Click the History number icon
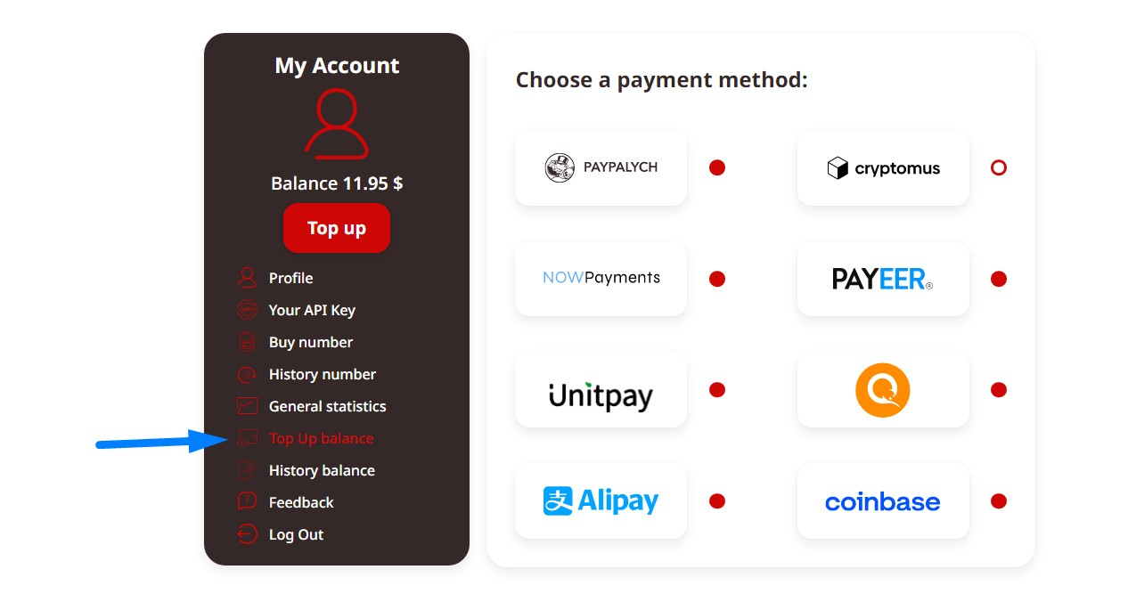Viewport: 1128px width, 602px height. [247, 374]
